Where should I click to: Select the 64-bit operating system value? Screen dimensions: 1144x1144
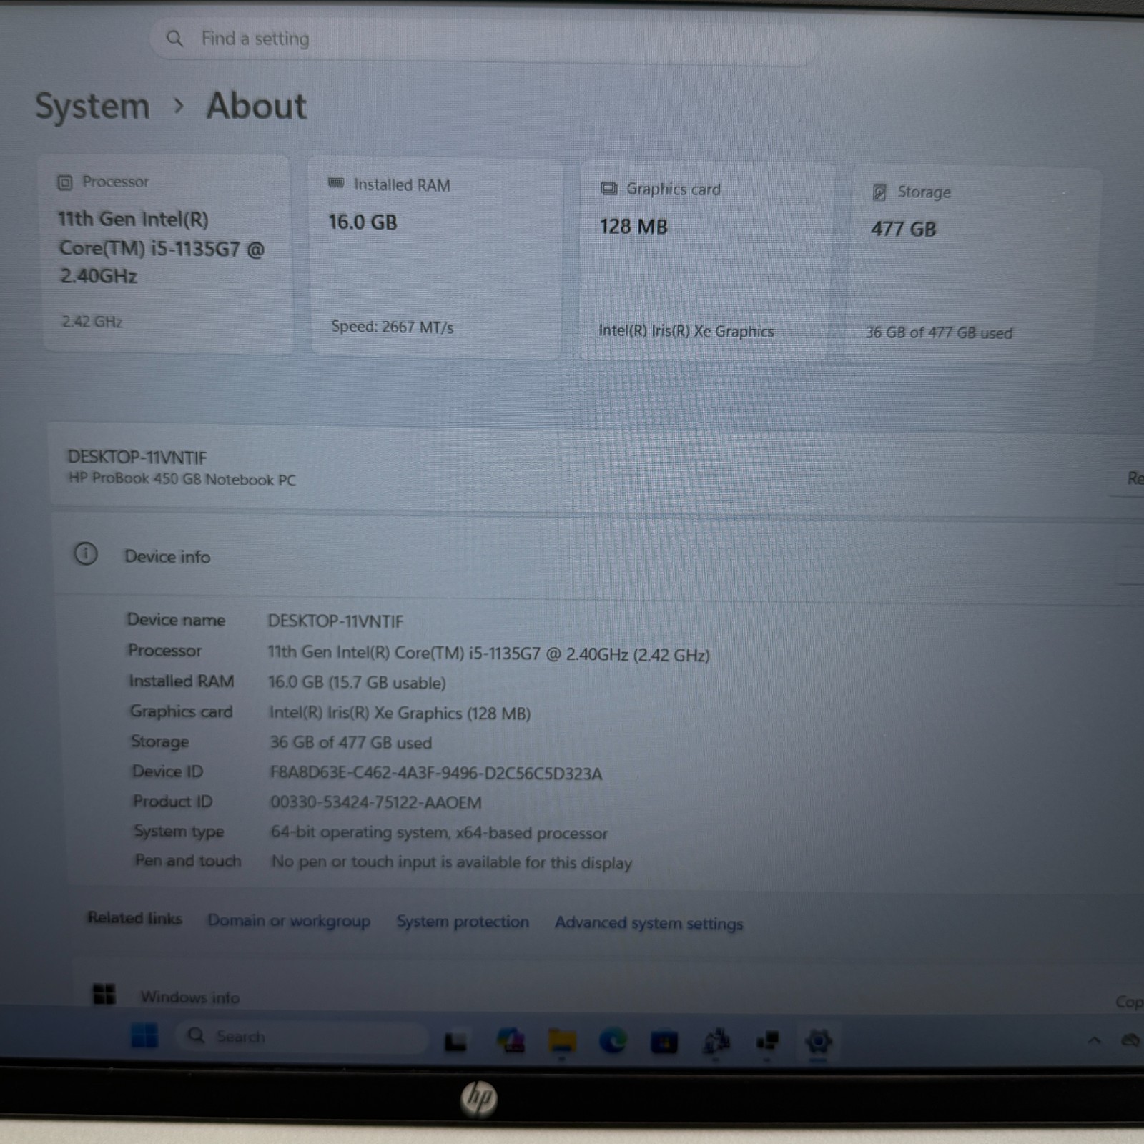click(439, 833)
